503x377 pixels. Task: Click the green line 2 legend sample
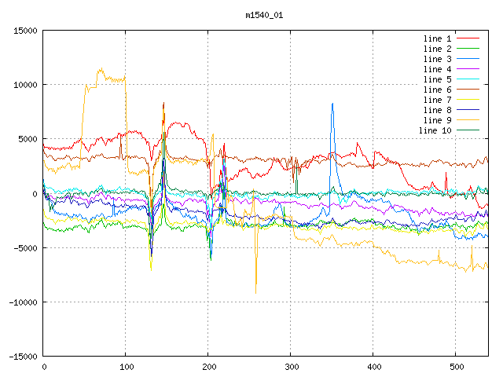click(x=468, y=49)
